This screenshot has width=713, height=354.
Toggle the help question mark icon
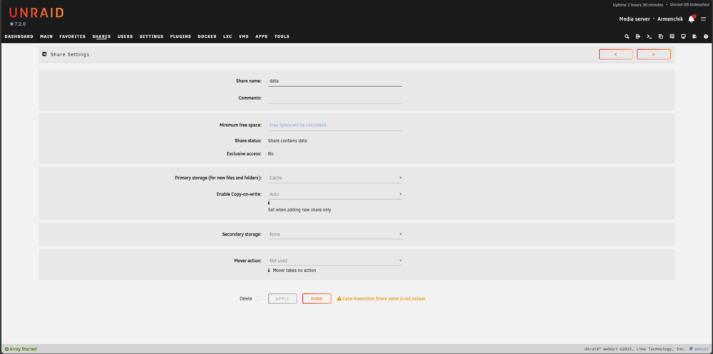point(706,36)
